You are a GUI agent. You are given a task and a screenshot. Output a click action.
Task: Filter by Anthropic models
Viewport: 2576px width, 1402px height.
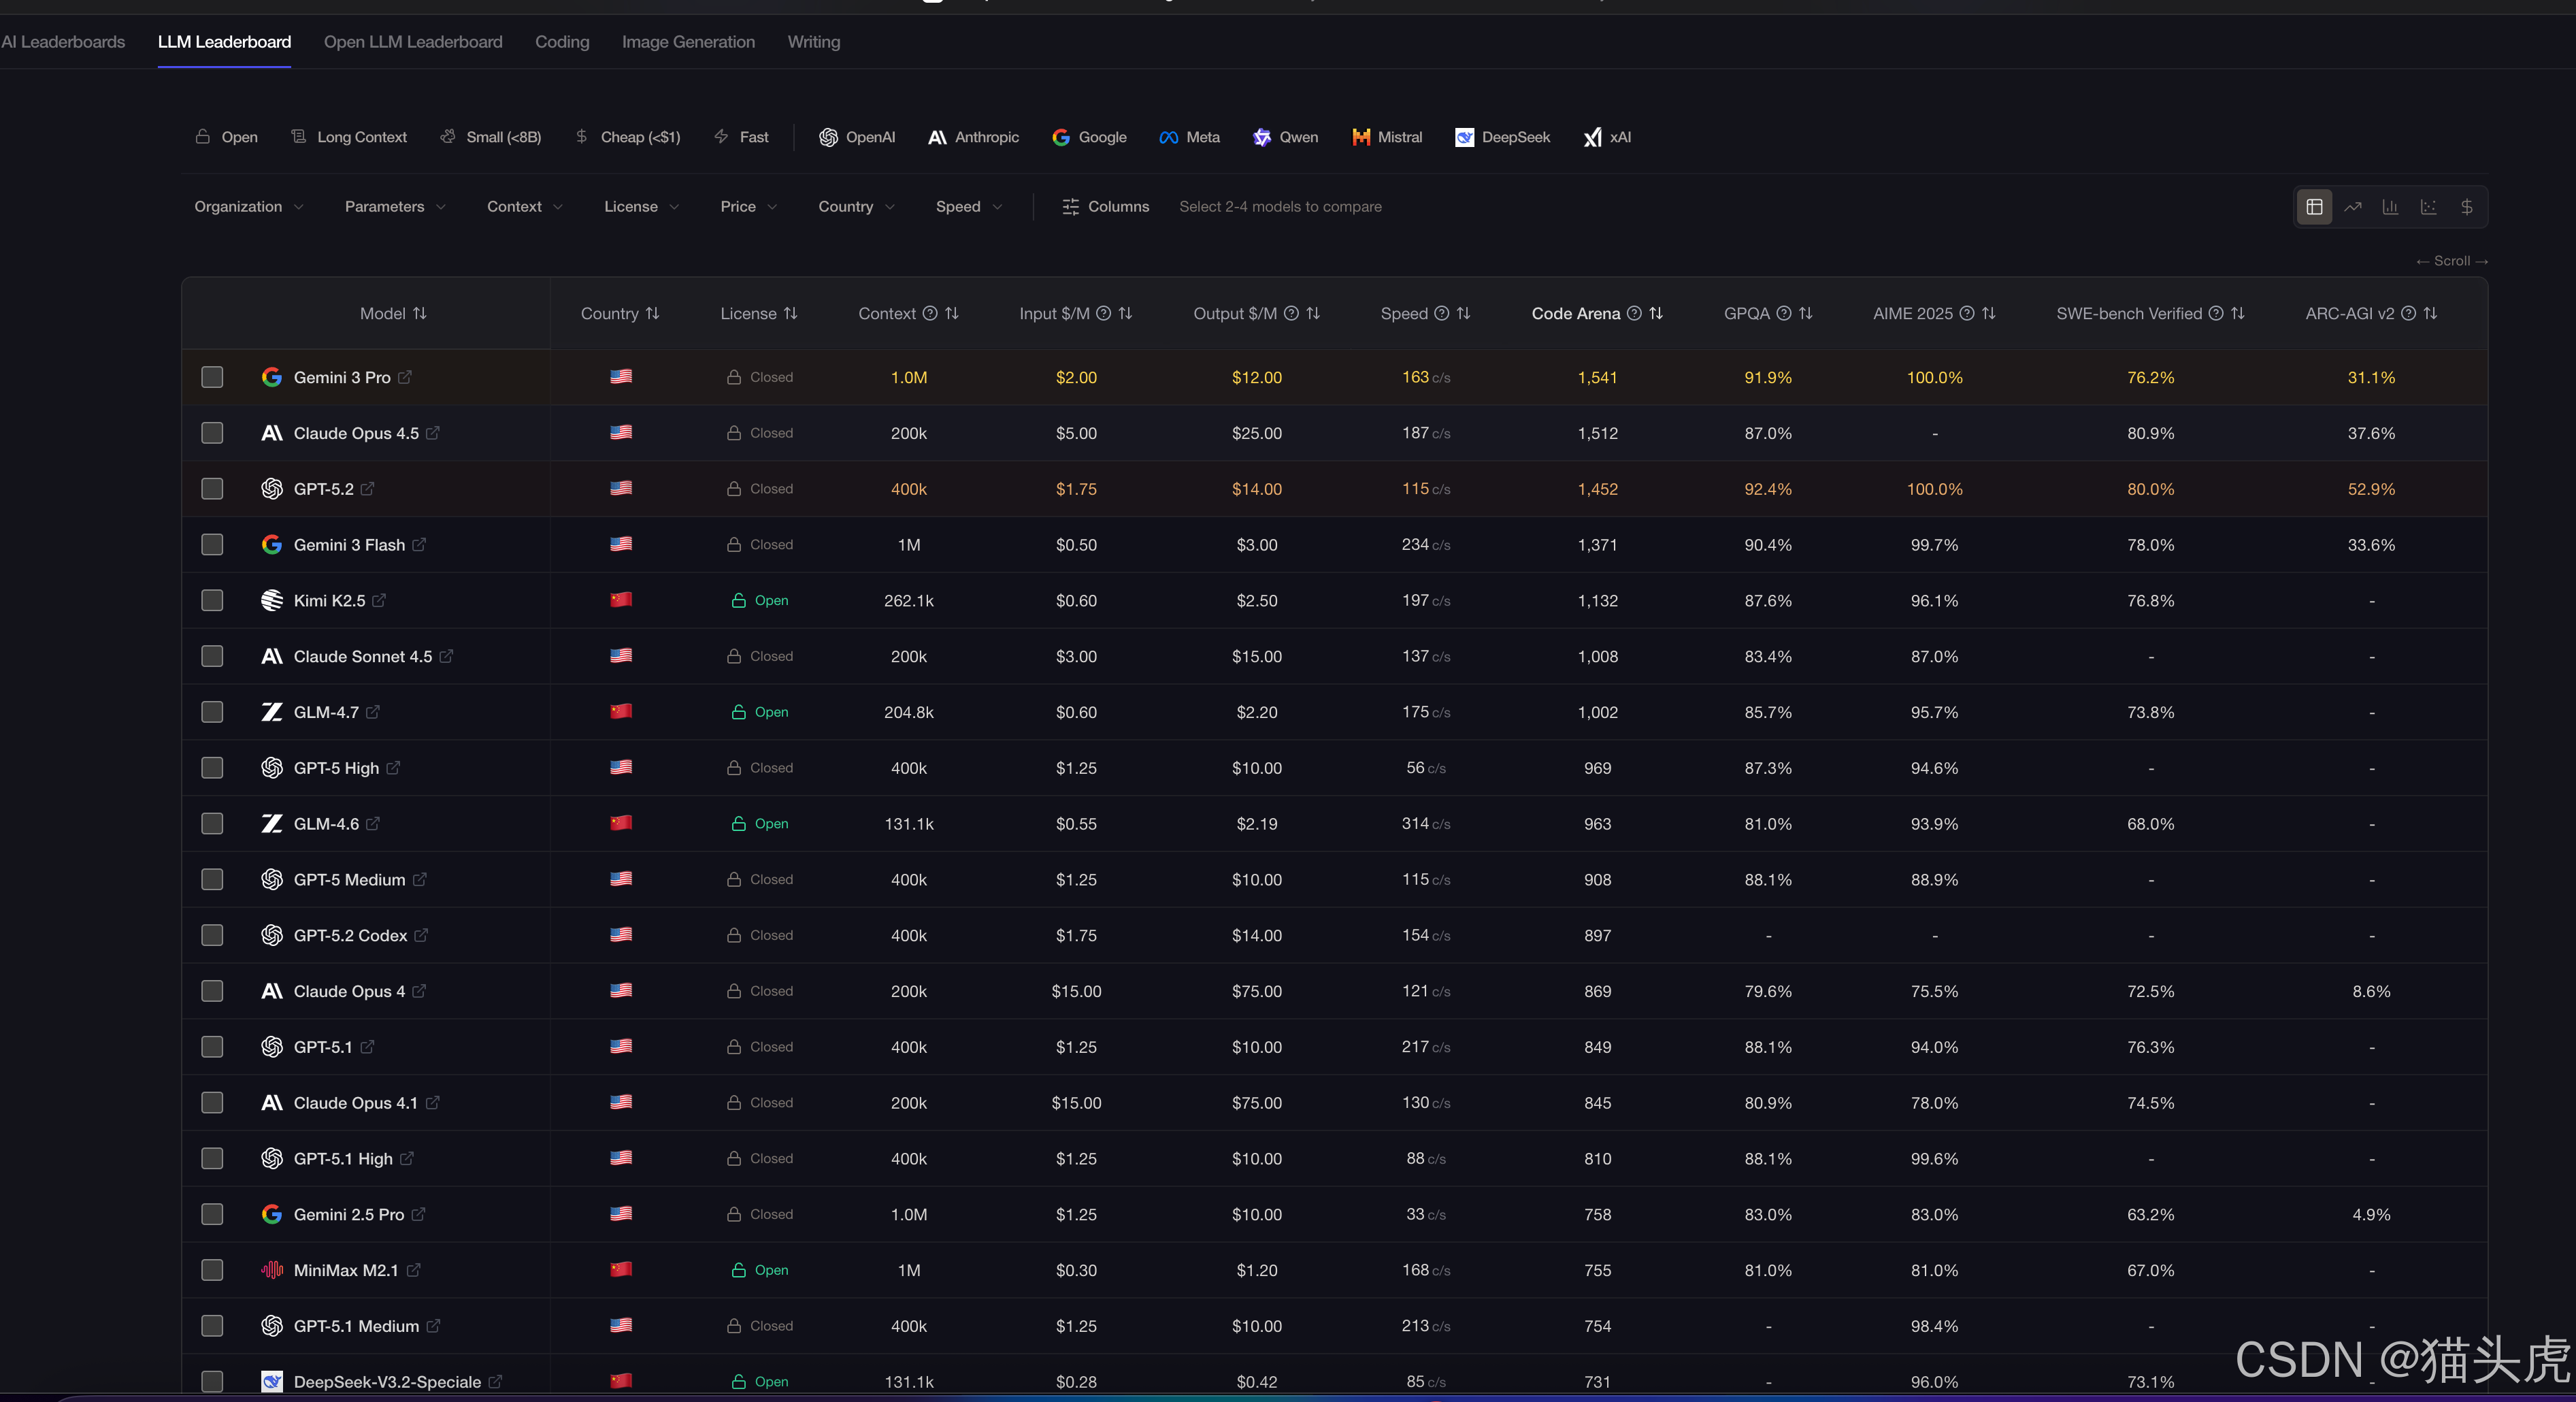click(x=973, y=137)
